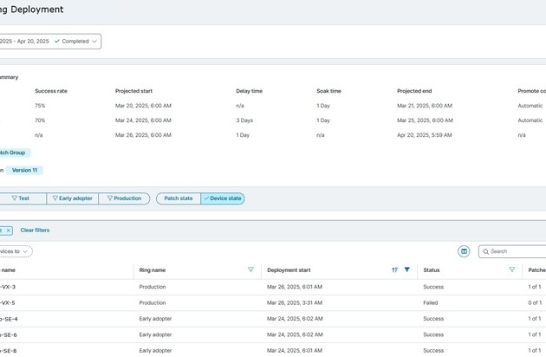This screenshot has height=357, width=546.
Task: Click the Deployment start filter icon
Action: [x=407, y=269]
